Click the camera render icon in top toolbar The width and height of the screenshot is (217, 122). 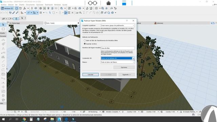click(96, 8)
